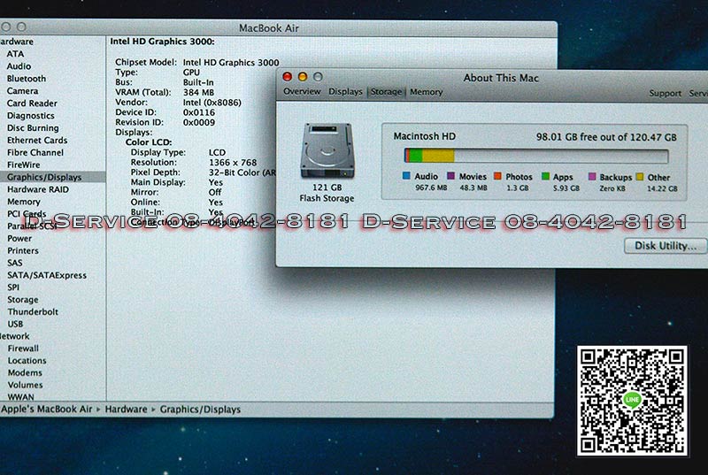Click the Color LCD entry under Displays
708x475 pixels.
point(149,142)
